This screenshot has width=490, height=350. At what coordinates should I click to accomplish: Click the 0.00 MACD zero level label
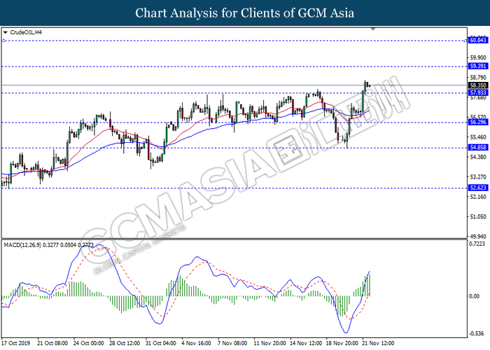[x=475, y=296]
